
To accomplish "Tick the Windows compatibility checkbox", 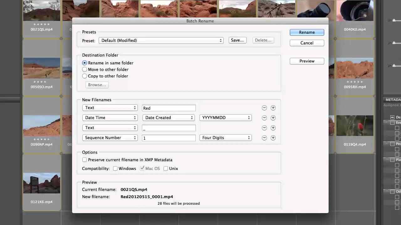I will pyautogui.click(x=115, y=168).
